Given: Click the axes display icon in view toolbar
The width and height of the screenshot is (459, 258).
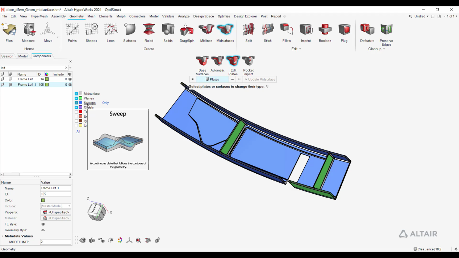Looking at the screenshot, I should pos(129,240).
